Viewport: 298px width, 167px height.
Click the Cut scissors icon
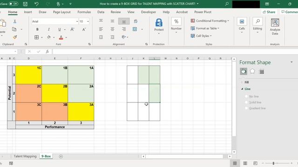[14, 21]
